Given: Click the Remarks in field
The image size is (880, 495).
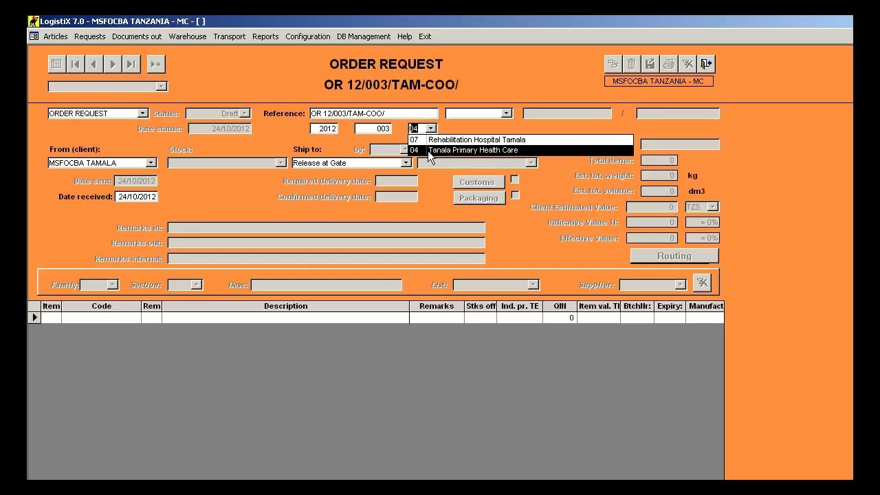Looking at the screenshot, I should (x=327, y=228).
